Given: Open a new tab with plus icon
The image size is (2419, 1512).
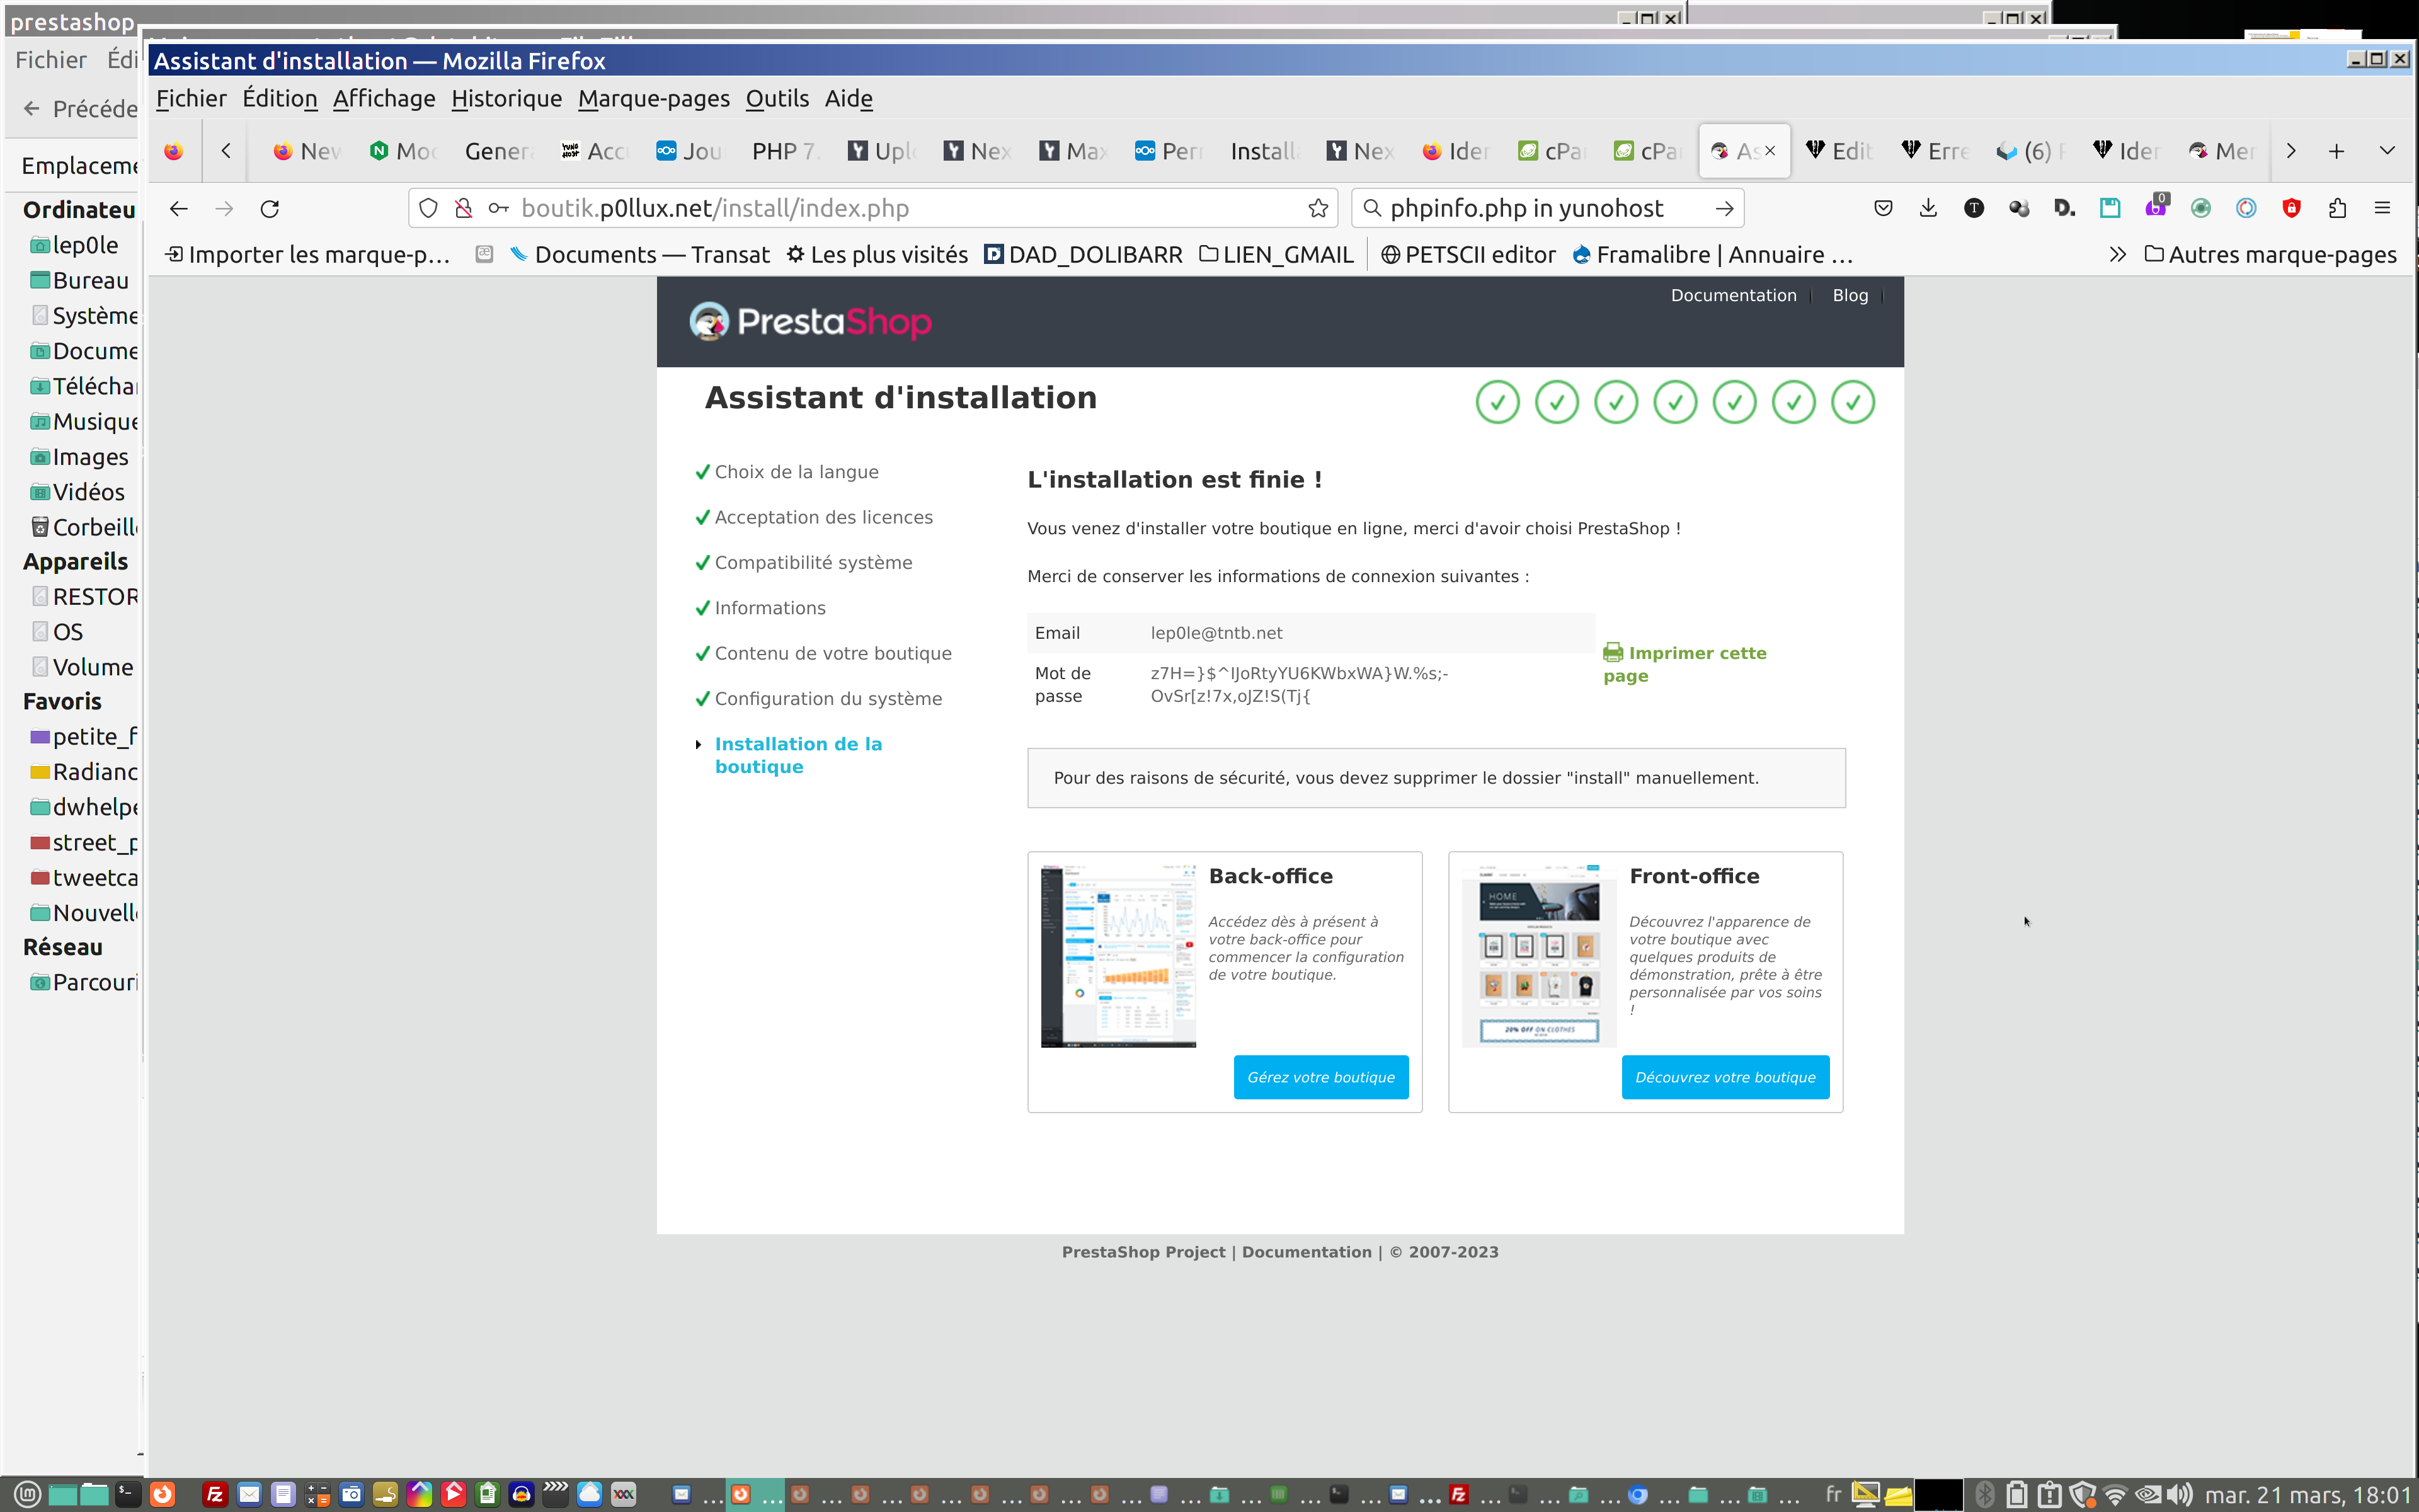Looking at the screenshot, I should tap(2336, 151).
